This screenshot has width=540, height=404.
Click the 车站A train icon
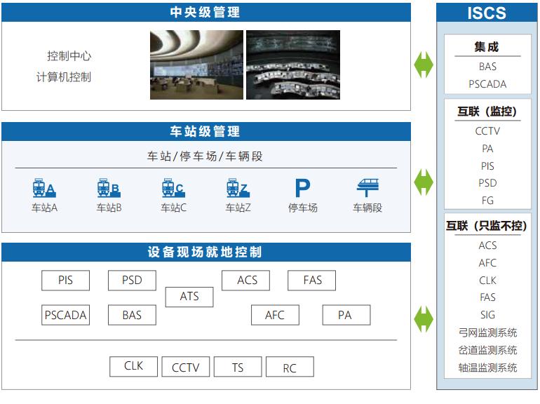tap(43, 188)
